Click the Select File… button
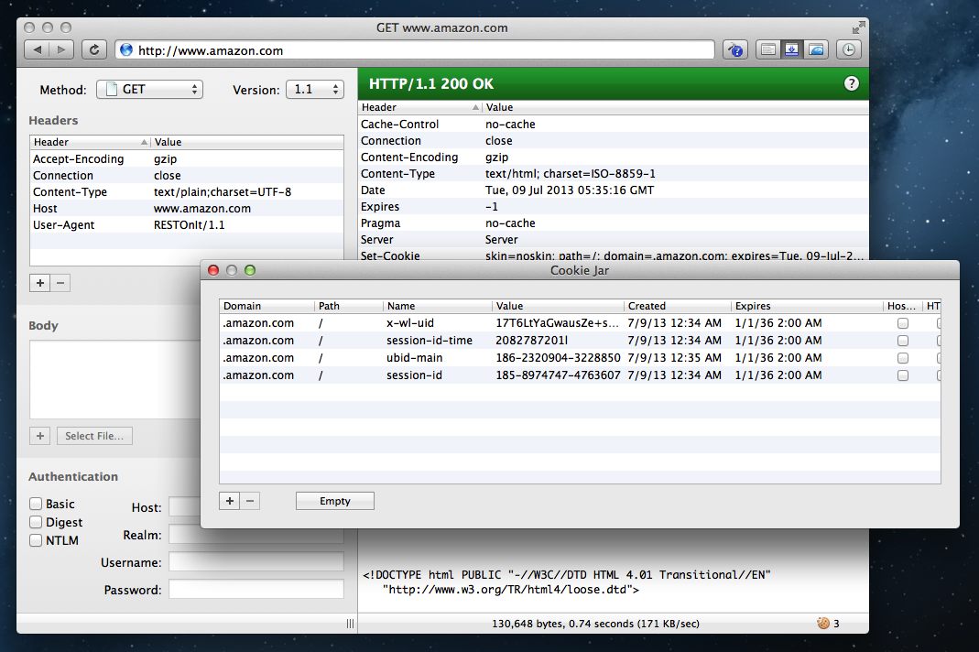The width and height of the screenshot is (979, 652). coord(94,436)
